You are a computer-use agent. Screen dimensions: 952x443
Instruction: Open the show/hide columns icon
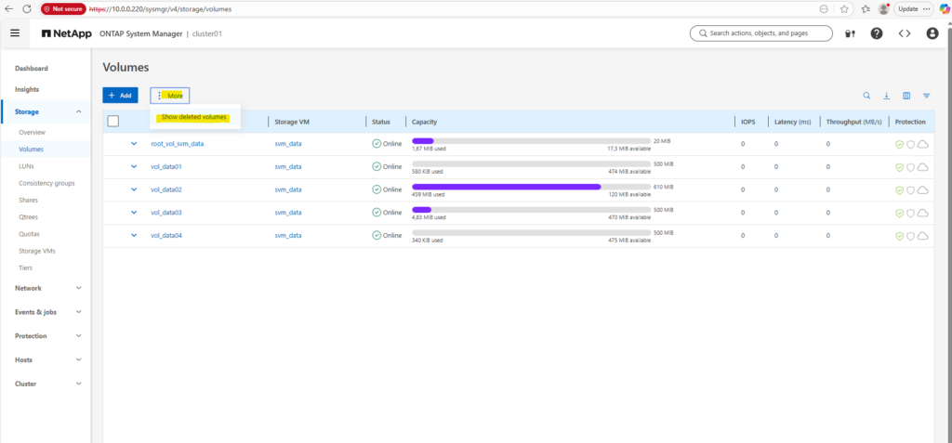click(906, 96)
